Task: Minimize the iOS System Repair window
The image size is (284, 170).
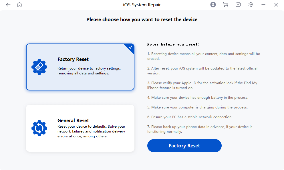Action: pyautogui.click(x=263, y=5)
